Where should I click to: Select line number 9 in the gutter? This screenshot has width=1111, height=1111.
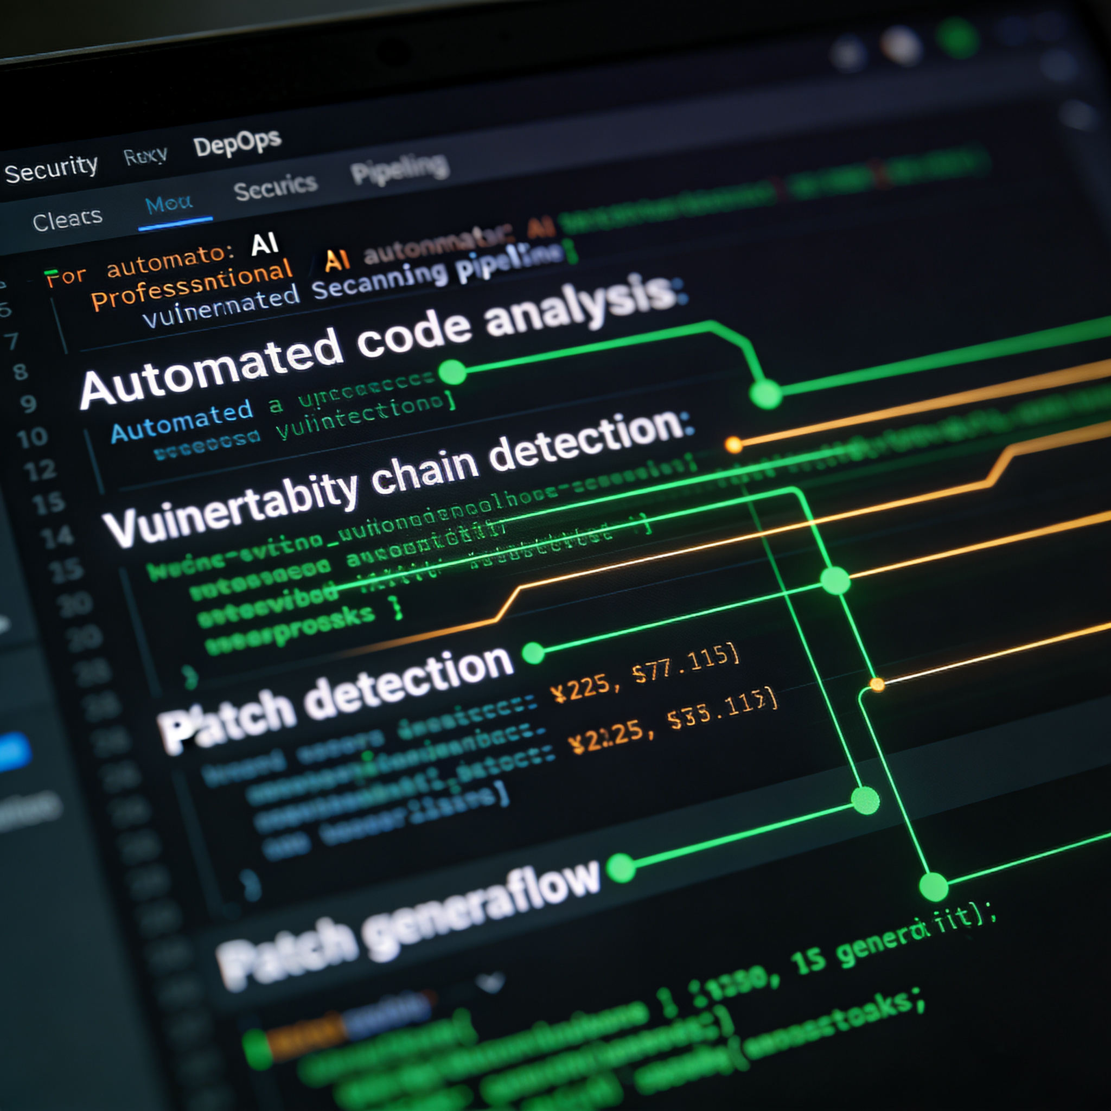click(x=29, y=404)
